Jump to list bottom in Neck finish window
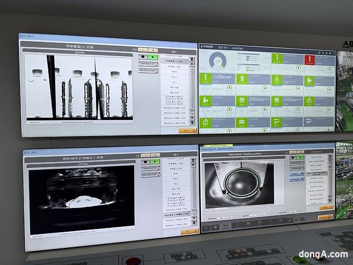 tap(330, 200)
